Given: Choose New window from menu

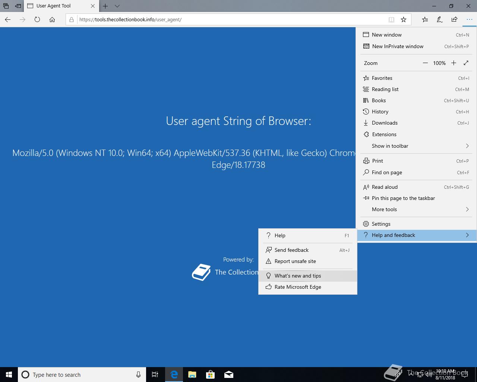Looking at the screenshot, I should tap(416, 35).
